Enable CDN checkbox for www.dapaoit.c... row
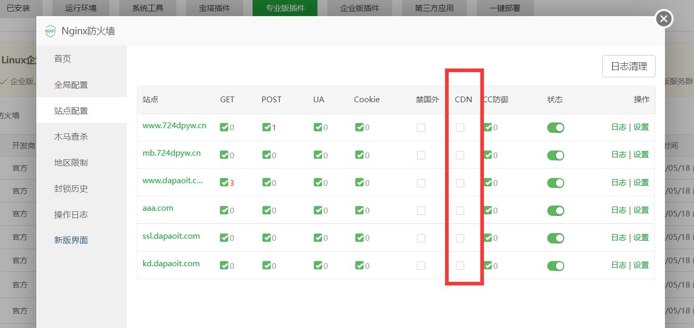The height and width of the screenshot is (328, 694). coord(460,183)
